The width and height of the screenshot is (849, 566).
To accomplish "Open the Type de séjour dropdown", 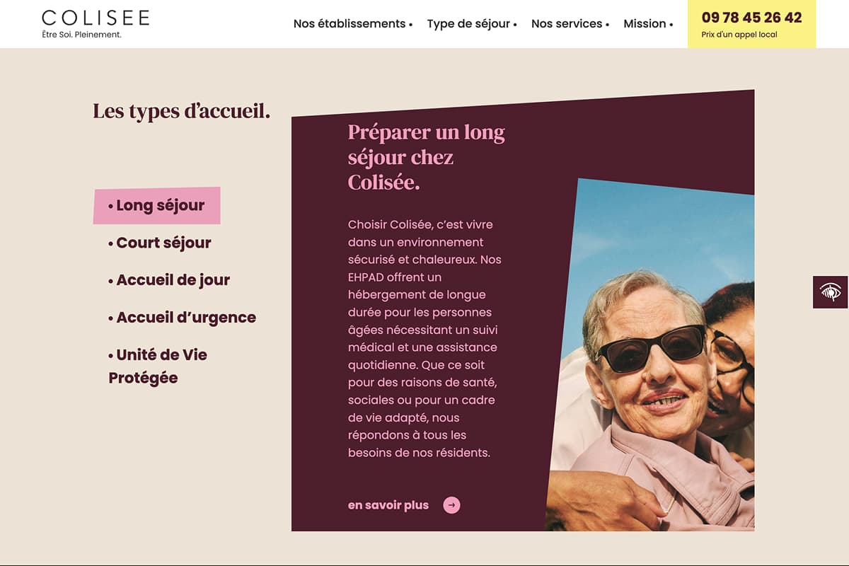I will (471, 24).
